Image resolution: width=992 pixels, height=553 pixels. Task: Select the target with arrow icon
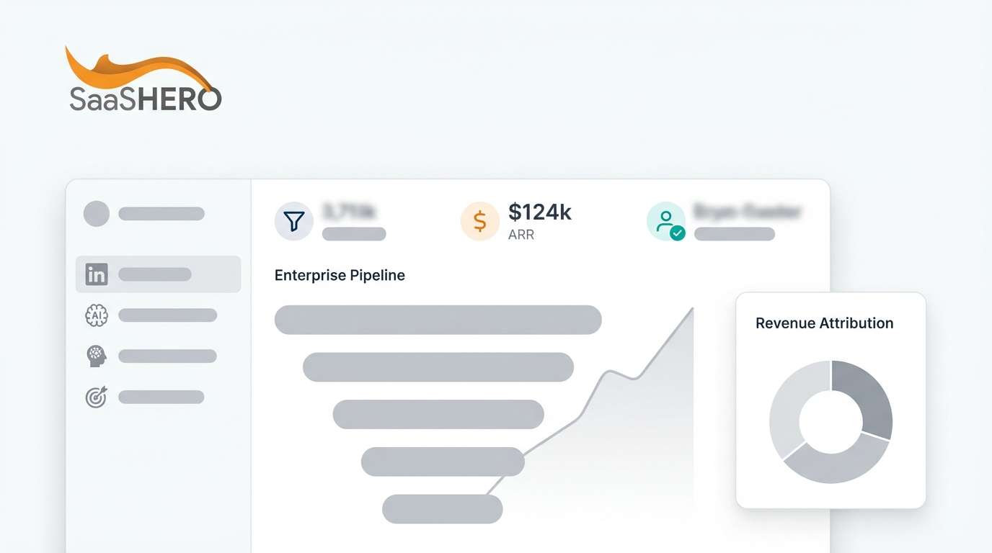[97, 397]
